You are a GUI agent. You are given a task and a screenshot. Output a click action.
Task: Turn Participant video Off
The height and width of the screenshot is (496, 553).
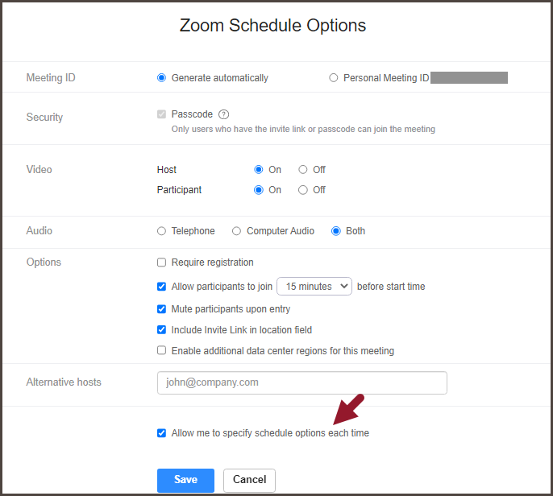(303, 190)
